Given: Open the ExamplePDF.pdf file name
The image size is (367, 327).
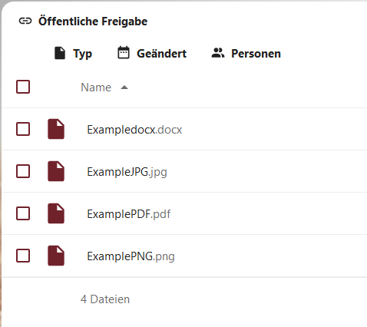Looking at the screenshot, I should [x=129, y=214].
